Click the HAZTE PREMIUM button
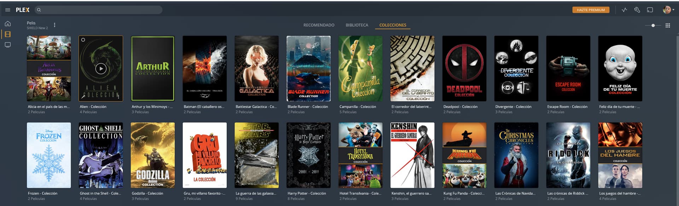 [591, 10]
